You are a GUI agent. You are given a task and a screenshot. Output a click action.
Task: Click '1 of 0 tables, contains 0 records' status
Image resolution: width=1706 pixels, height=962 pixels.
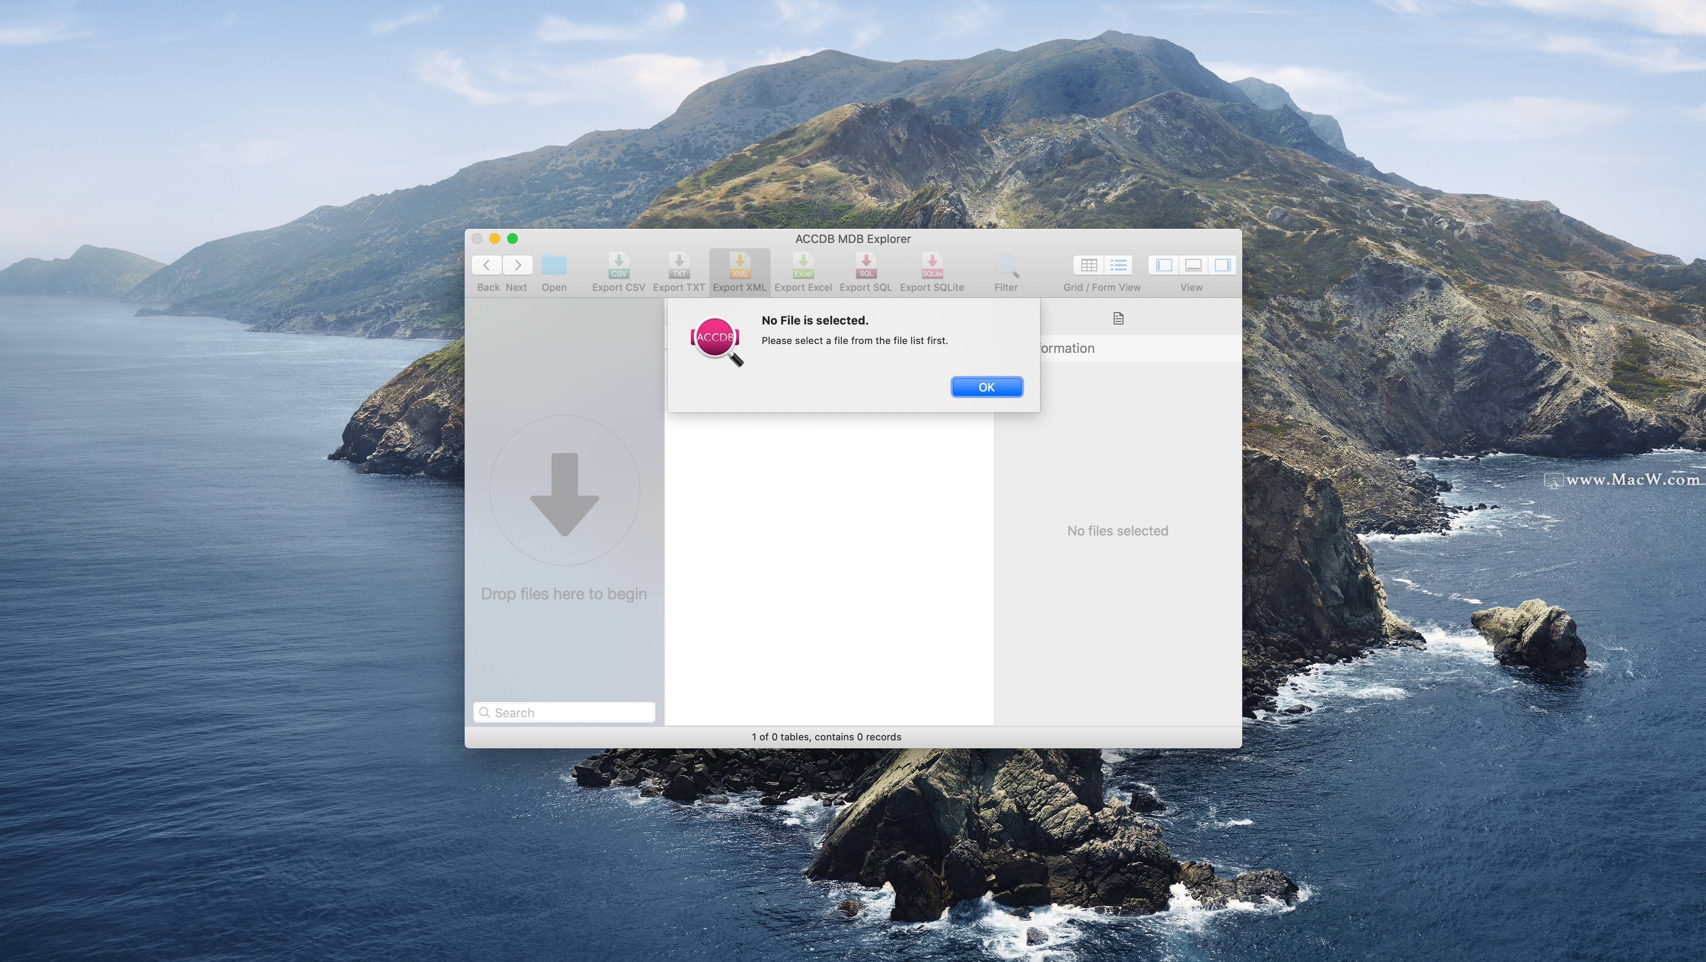tap(826, 737)
